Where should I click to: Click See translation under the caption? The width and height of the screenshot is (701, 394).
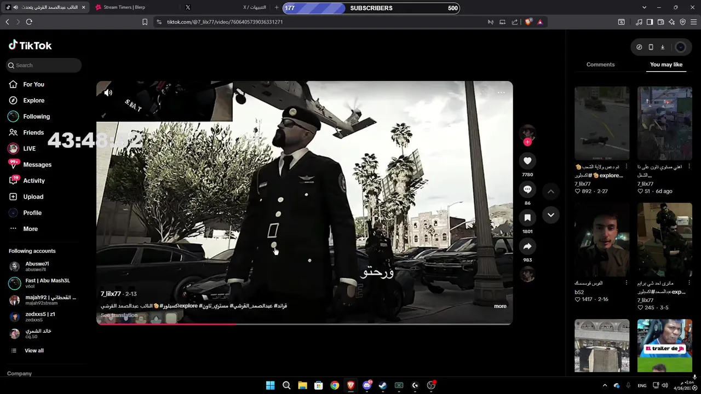[x=119, y=316]
